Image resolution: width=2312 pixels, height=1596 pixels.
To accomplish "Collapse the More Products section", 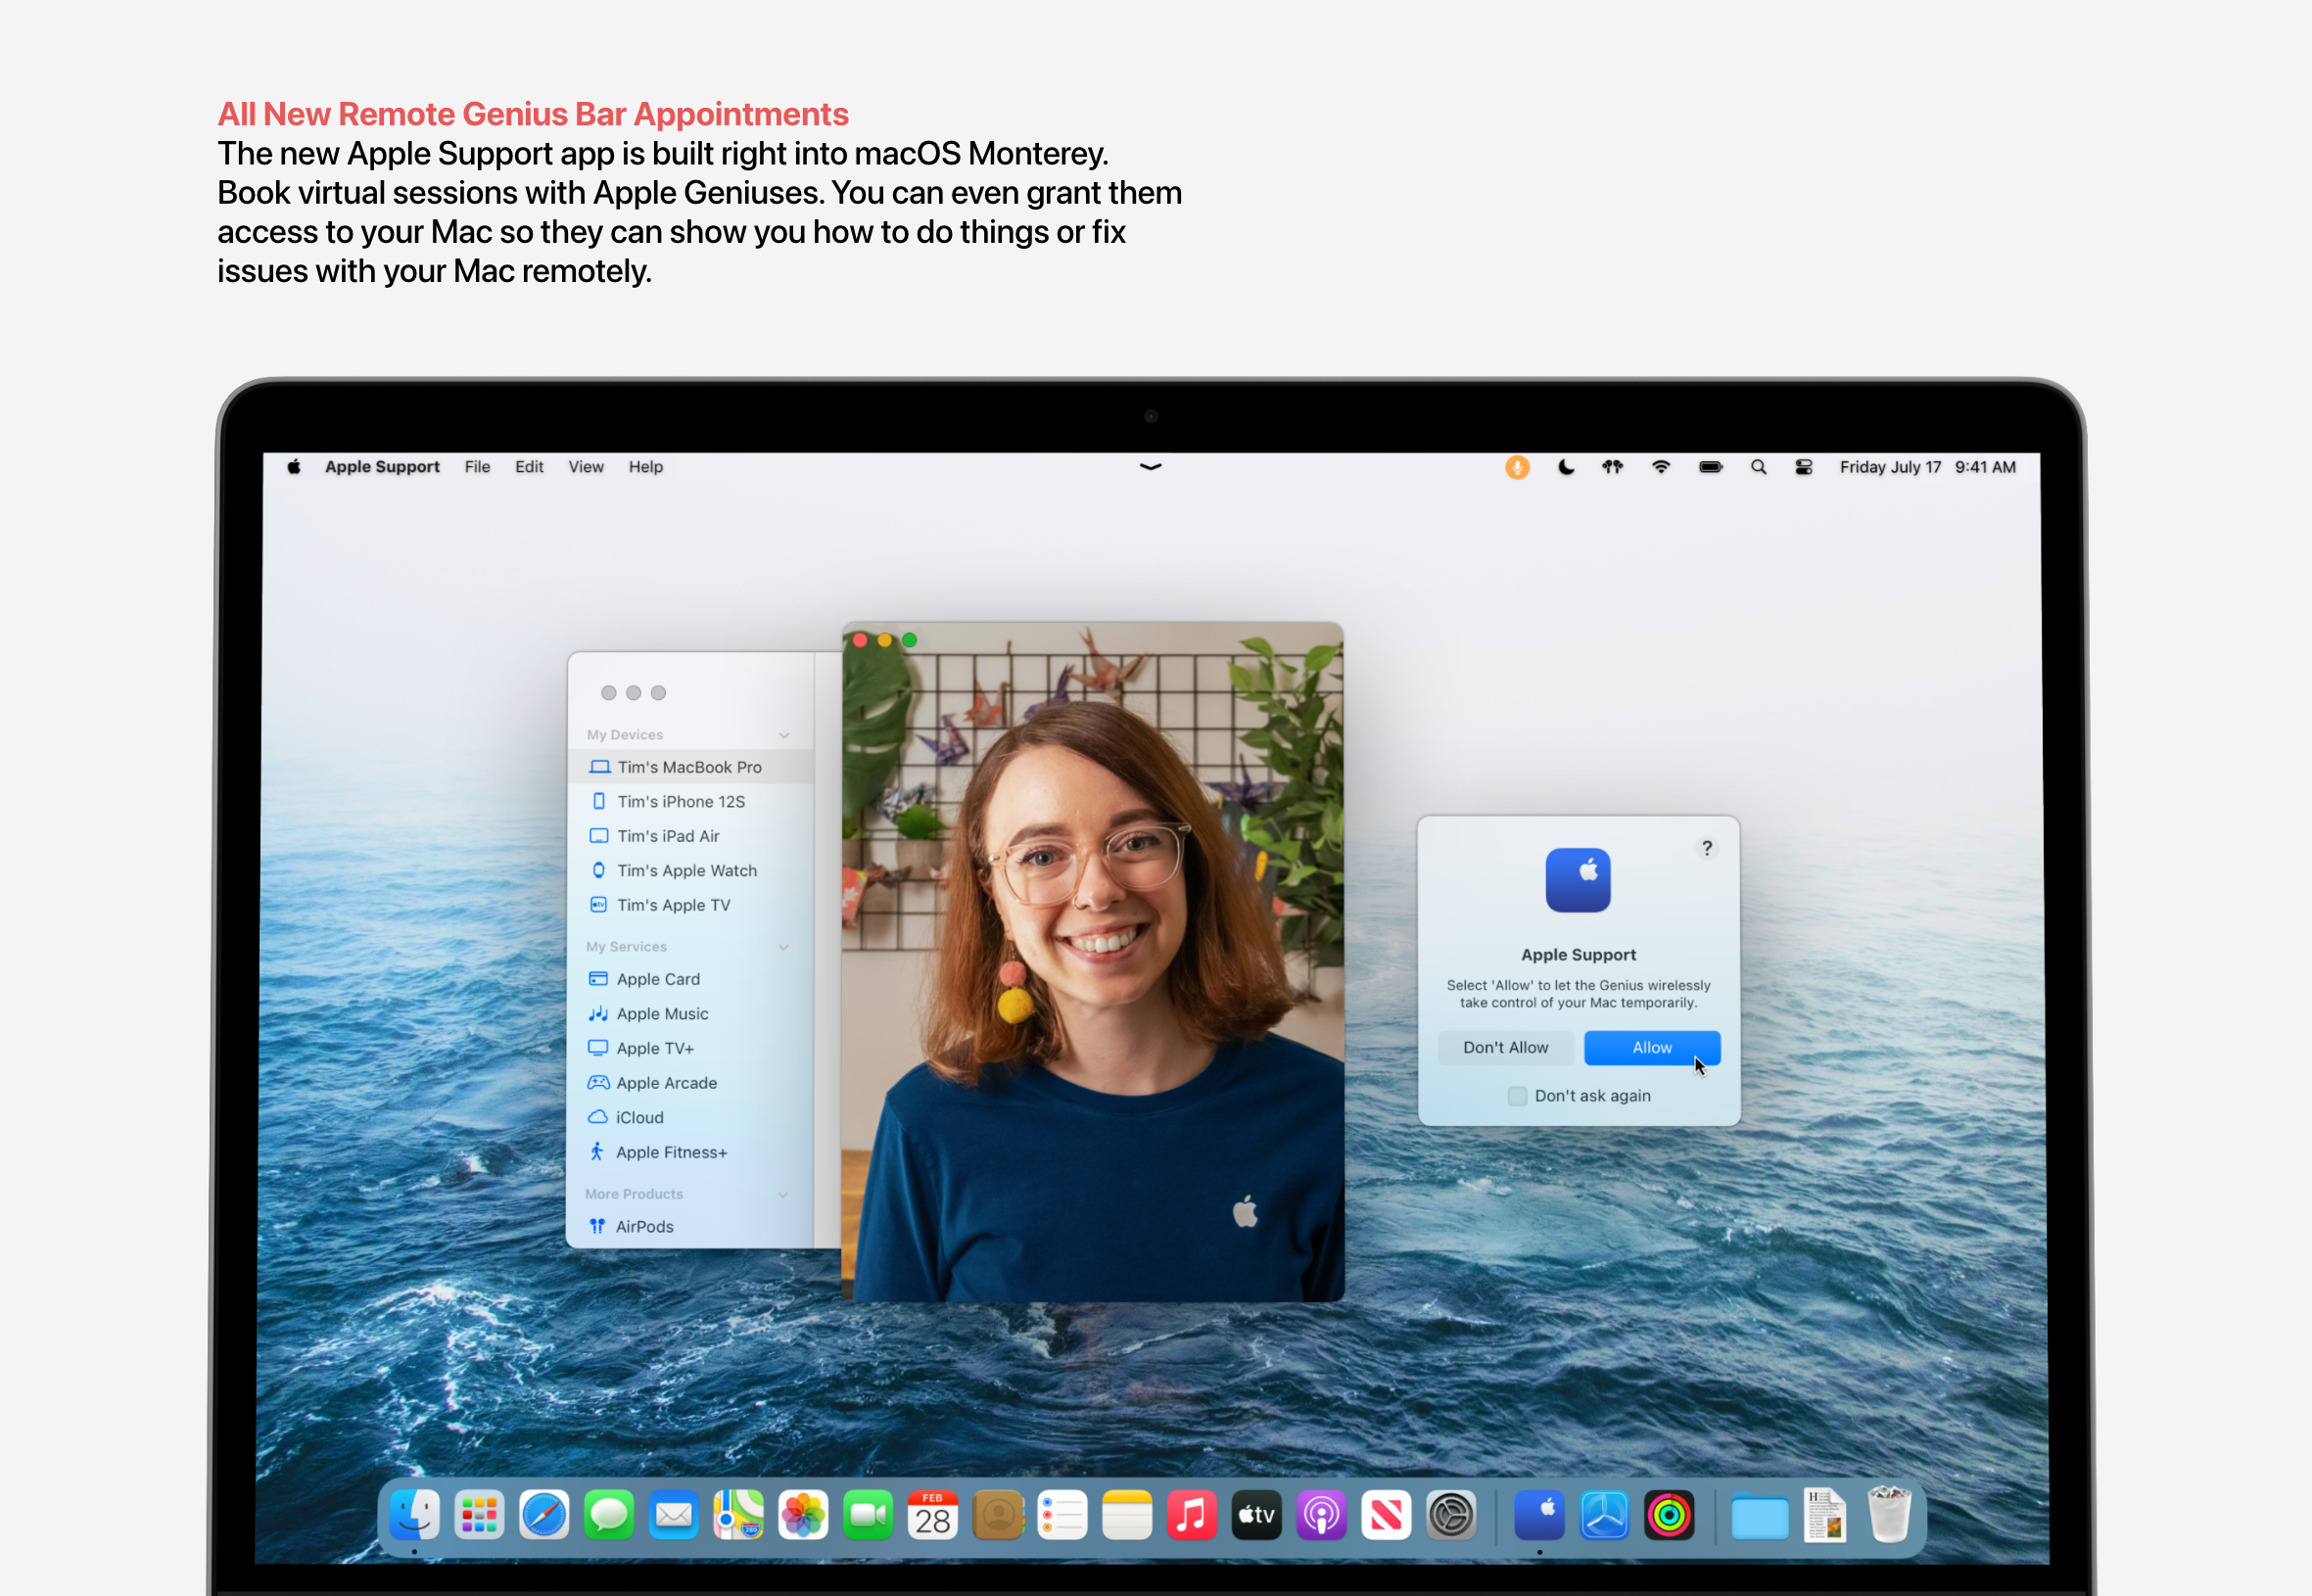I will [783, 1194].
